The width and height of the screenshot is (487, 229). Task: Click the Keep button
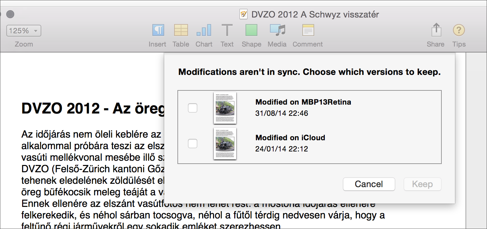click(423, 184)
